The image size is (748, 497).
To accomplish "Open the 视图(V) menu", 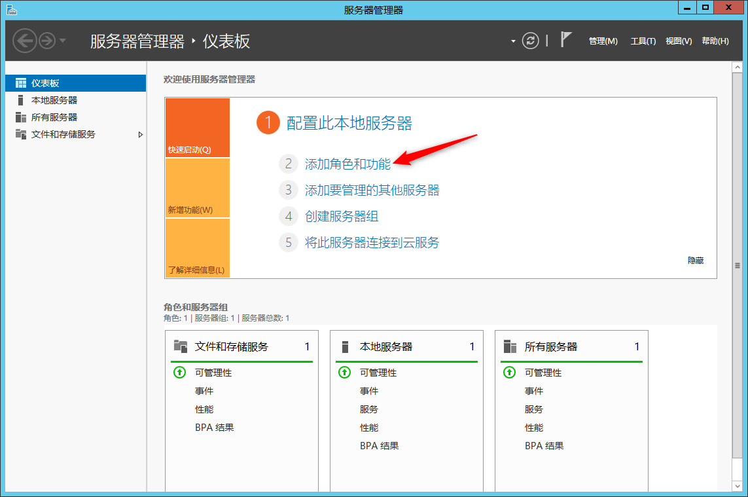I will point(679,41).
